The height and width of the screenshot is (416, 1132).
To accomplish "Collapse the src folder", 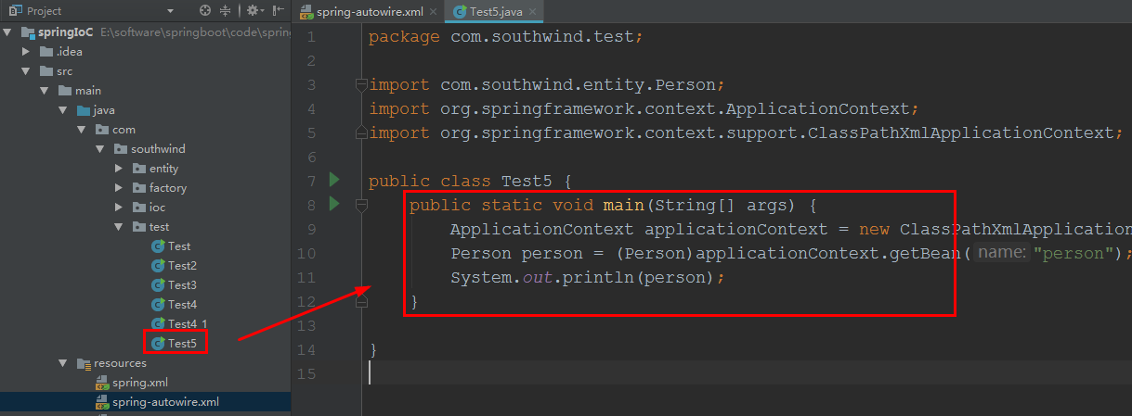I will [26, 70].
